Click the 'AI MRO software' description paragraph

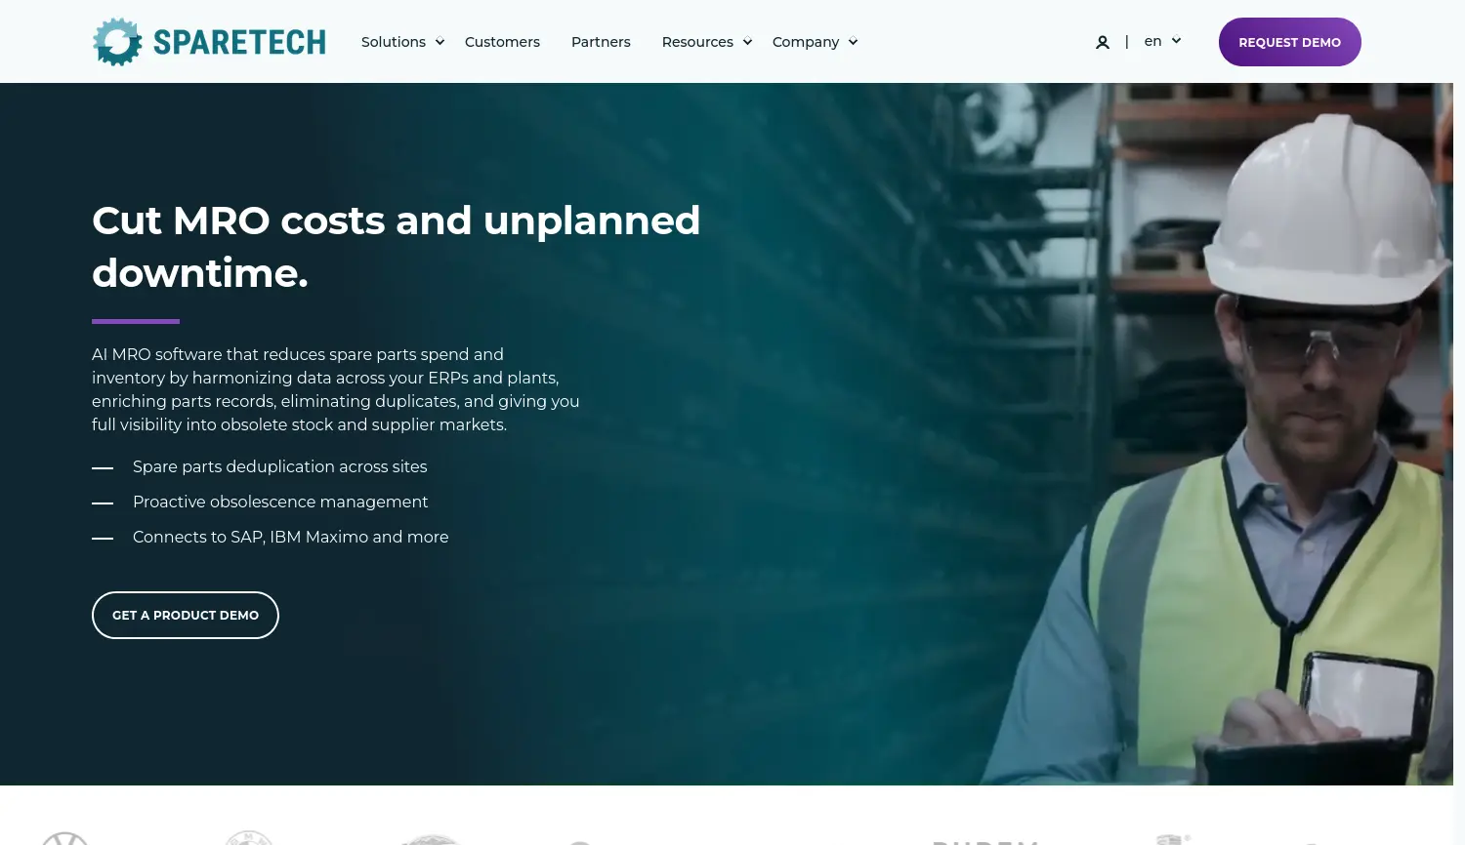pos(336,389)
